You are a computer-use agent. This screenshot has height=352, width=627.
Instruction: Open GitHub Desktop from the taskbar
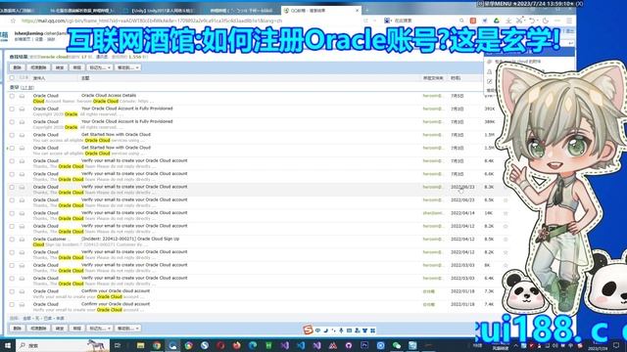point(349,345)
